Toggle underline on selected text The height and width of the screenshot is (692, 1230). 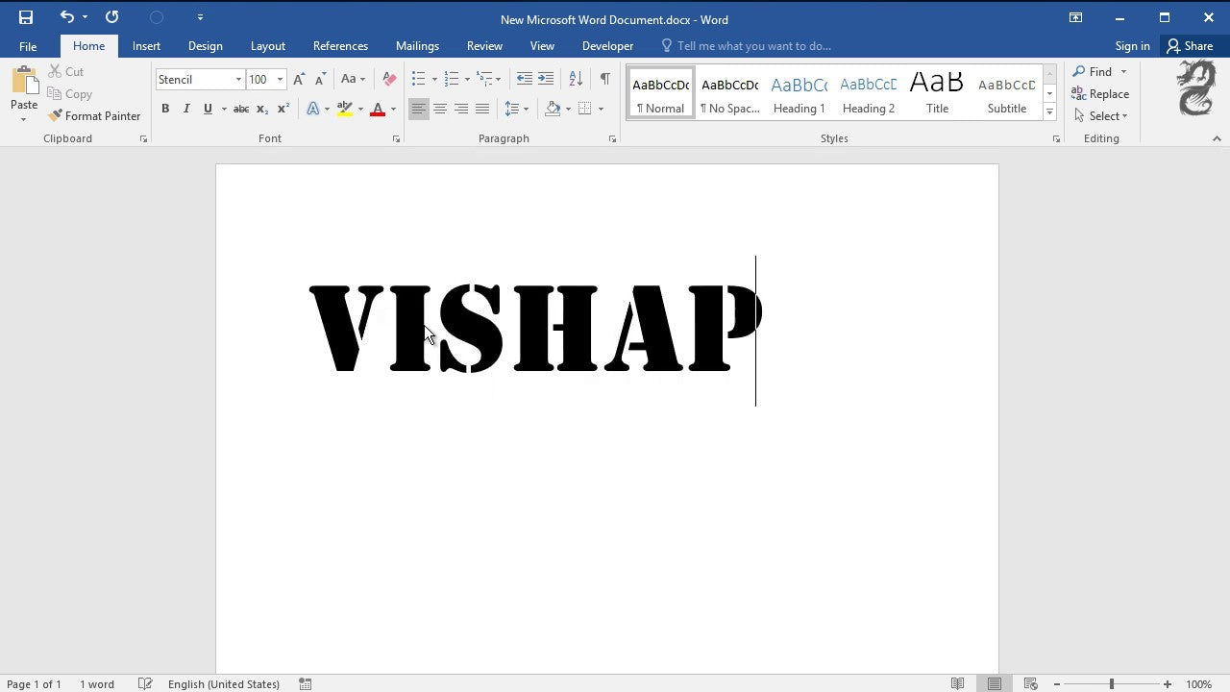tap(208, 109)
